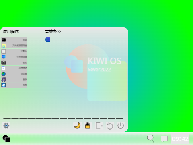This screenshot has height=145, width=193.
Task: Click the start menu logo on taskbar
Action: coord(6,139)
